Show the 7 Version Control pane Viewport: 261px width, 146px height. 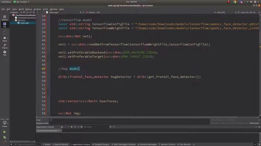(167, 144)
